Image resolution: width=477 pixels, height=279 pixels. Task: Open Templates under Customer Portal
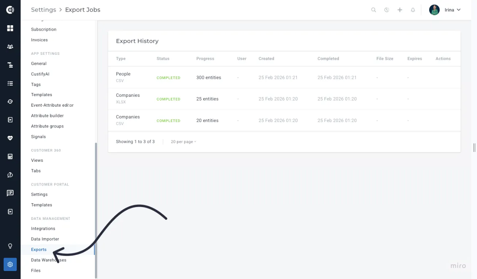pyautogui.click(x=42, y=205)
